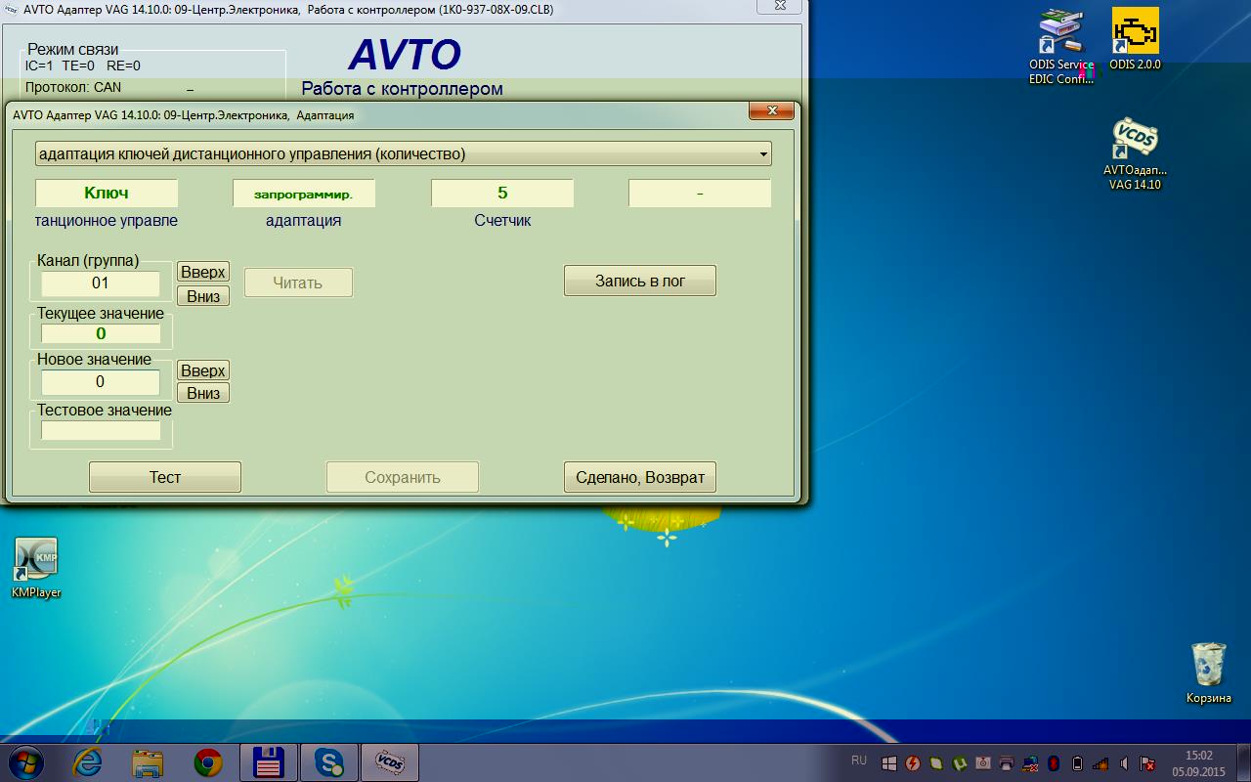Increase channel number with Вверх button
The height and width of the screenshot is (782, 1251).
point(203,272)
